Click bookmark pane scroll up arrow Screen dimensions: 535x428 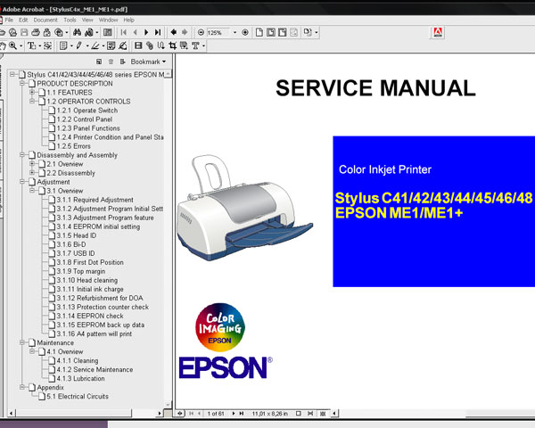(x=168, y=74)
